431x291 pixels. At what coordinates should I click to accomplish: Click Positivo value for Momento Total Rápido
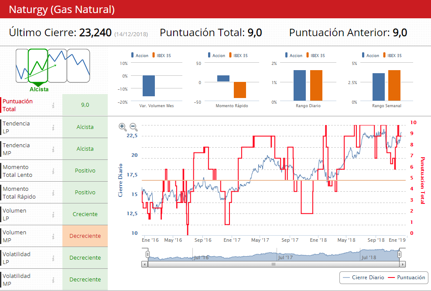pos(85,193)
